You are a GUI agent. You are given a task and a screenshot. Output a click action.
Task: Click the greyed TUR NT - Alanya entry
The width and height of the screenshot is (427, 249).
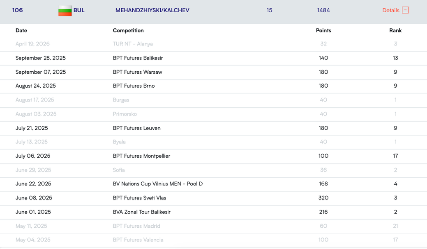pyautogui.click(x=133, y=44)
